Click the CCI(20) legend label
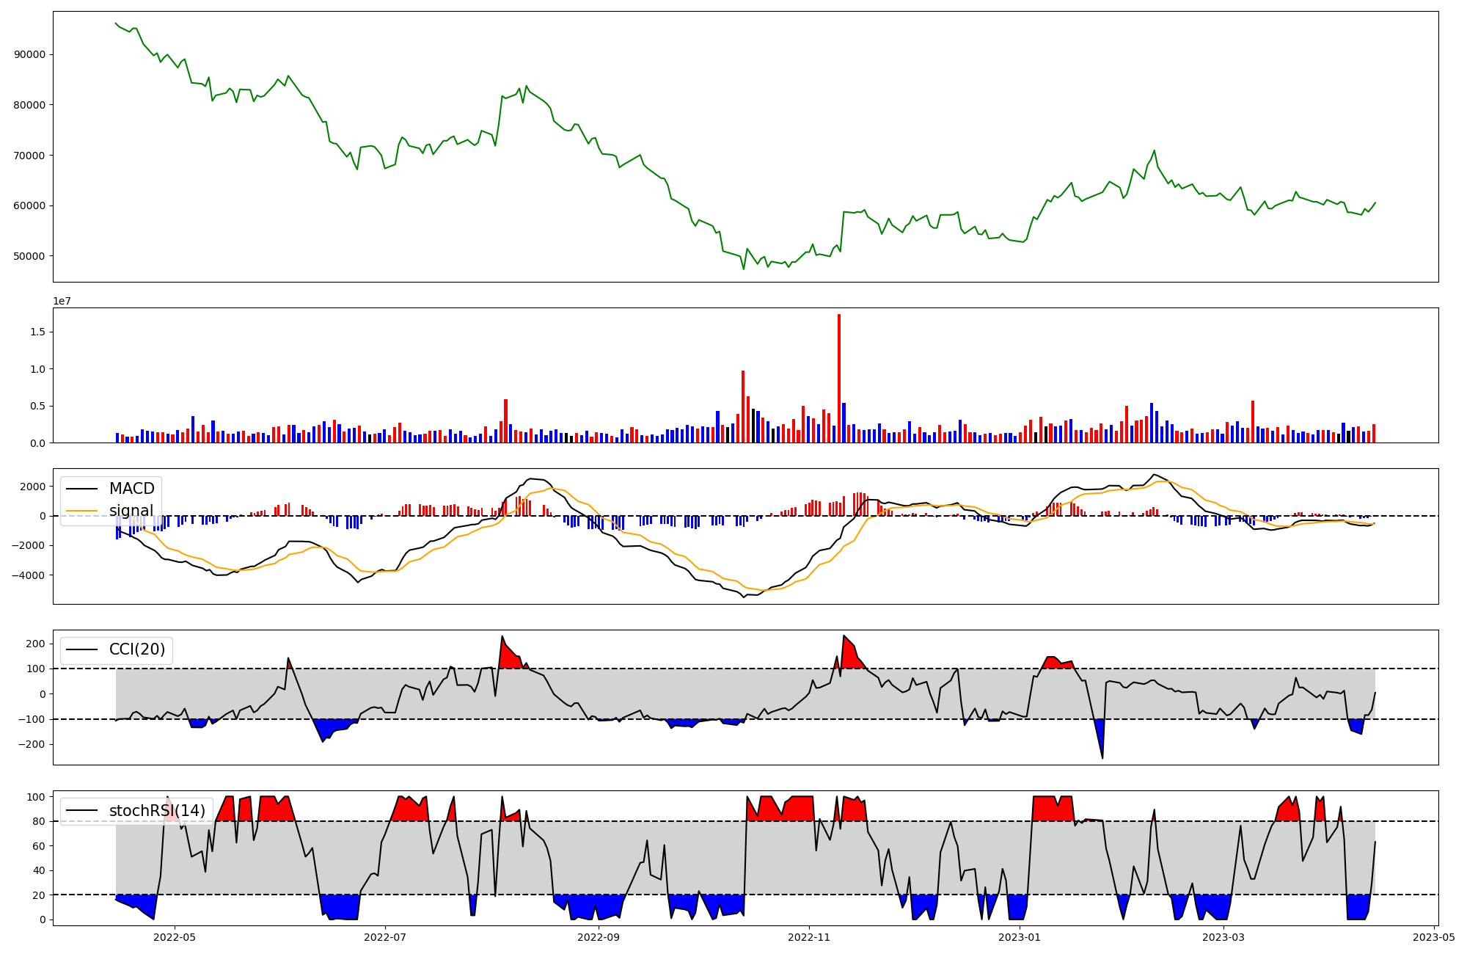The height and width of the screenshot is (954, 1467). (x=136, y=649)
